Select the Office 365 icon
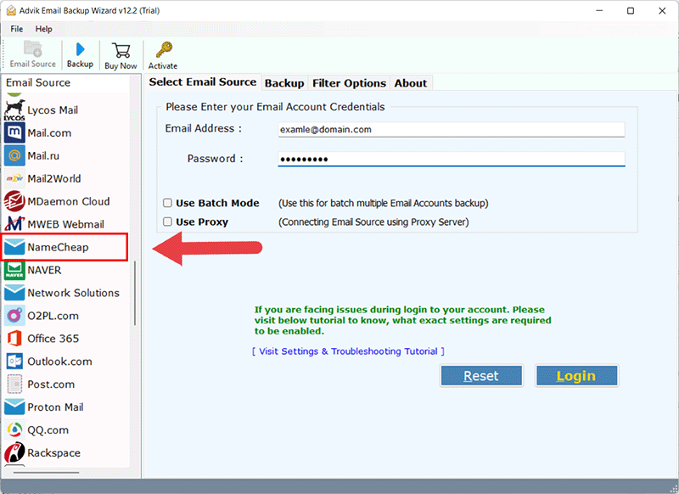Viewport: 679px width, 494px height. [x=14, y=338]
